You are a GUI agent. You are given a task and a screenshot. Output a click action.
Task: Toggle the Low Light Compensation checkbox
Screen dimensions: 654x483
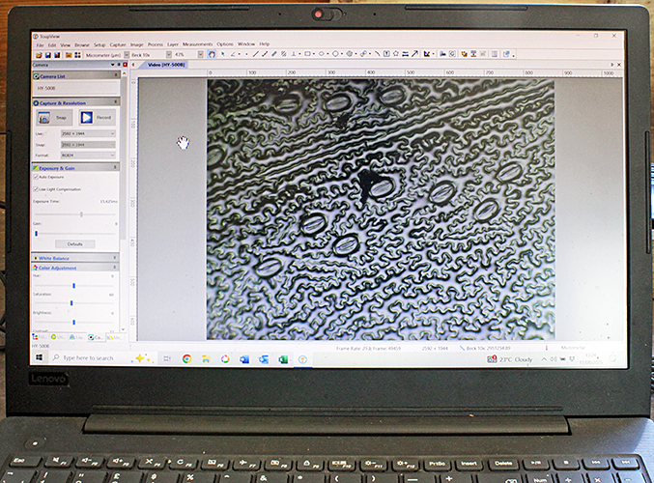point(37,189)
